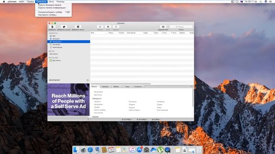Select Active category in sidebar

69,44
